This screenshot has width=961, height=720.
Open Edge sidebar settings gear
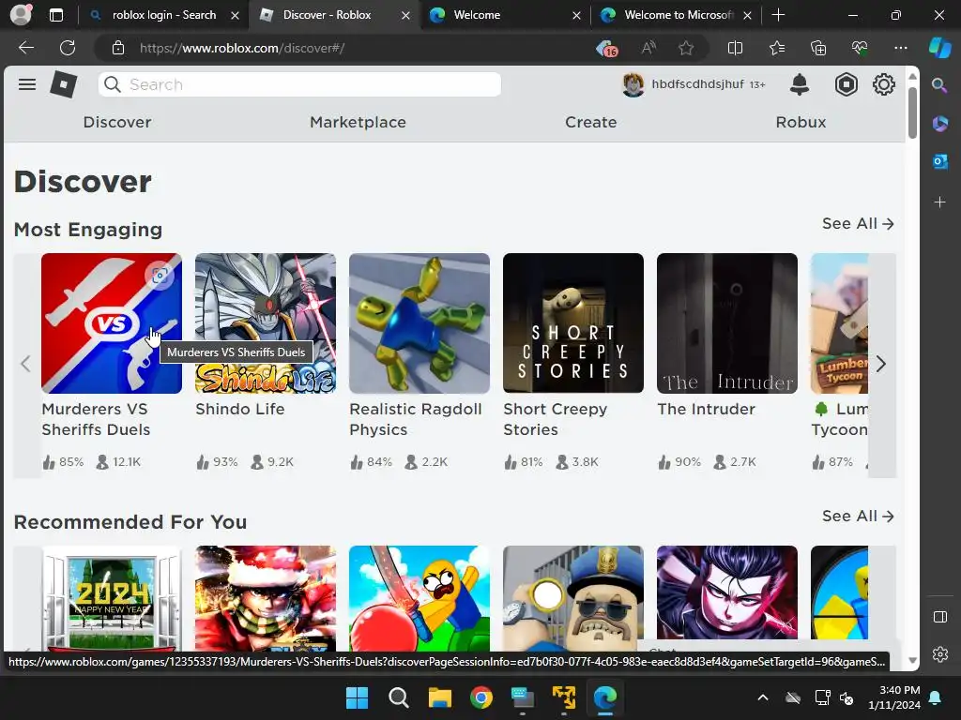pyautogui.click(x=939, y=654)
